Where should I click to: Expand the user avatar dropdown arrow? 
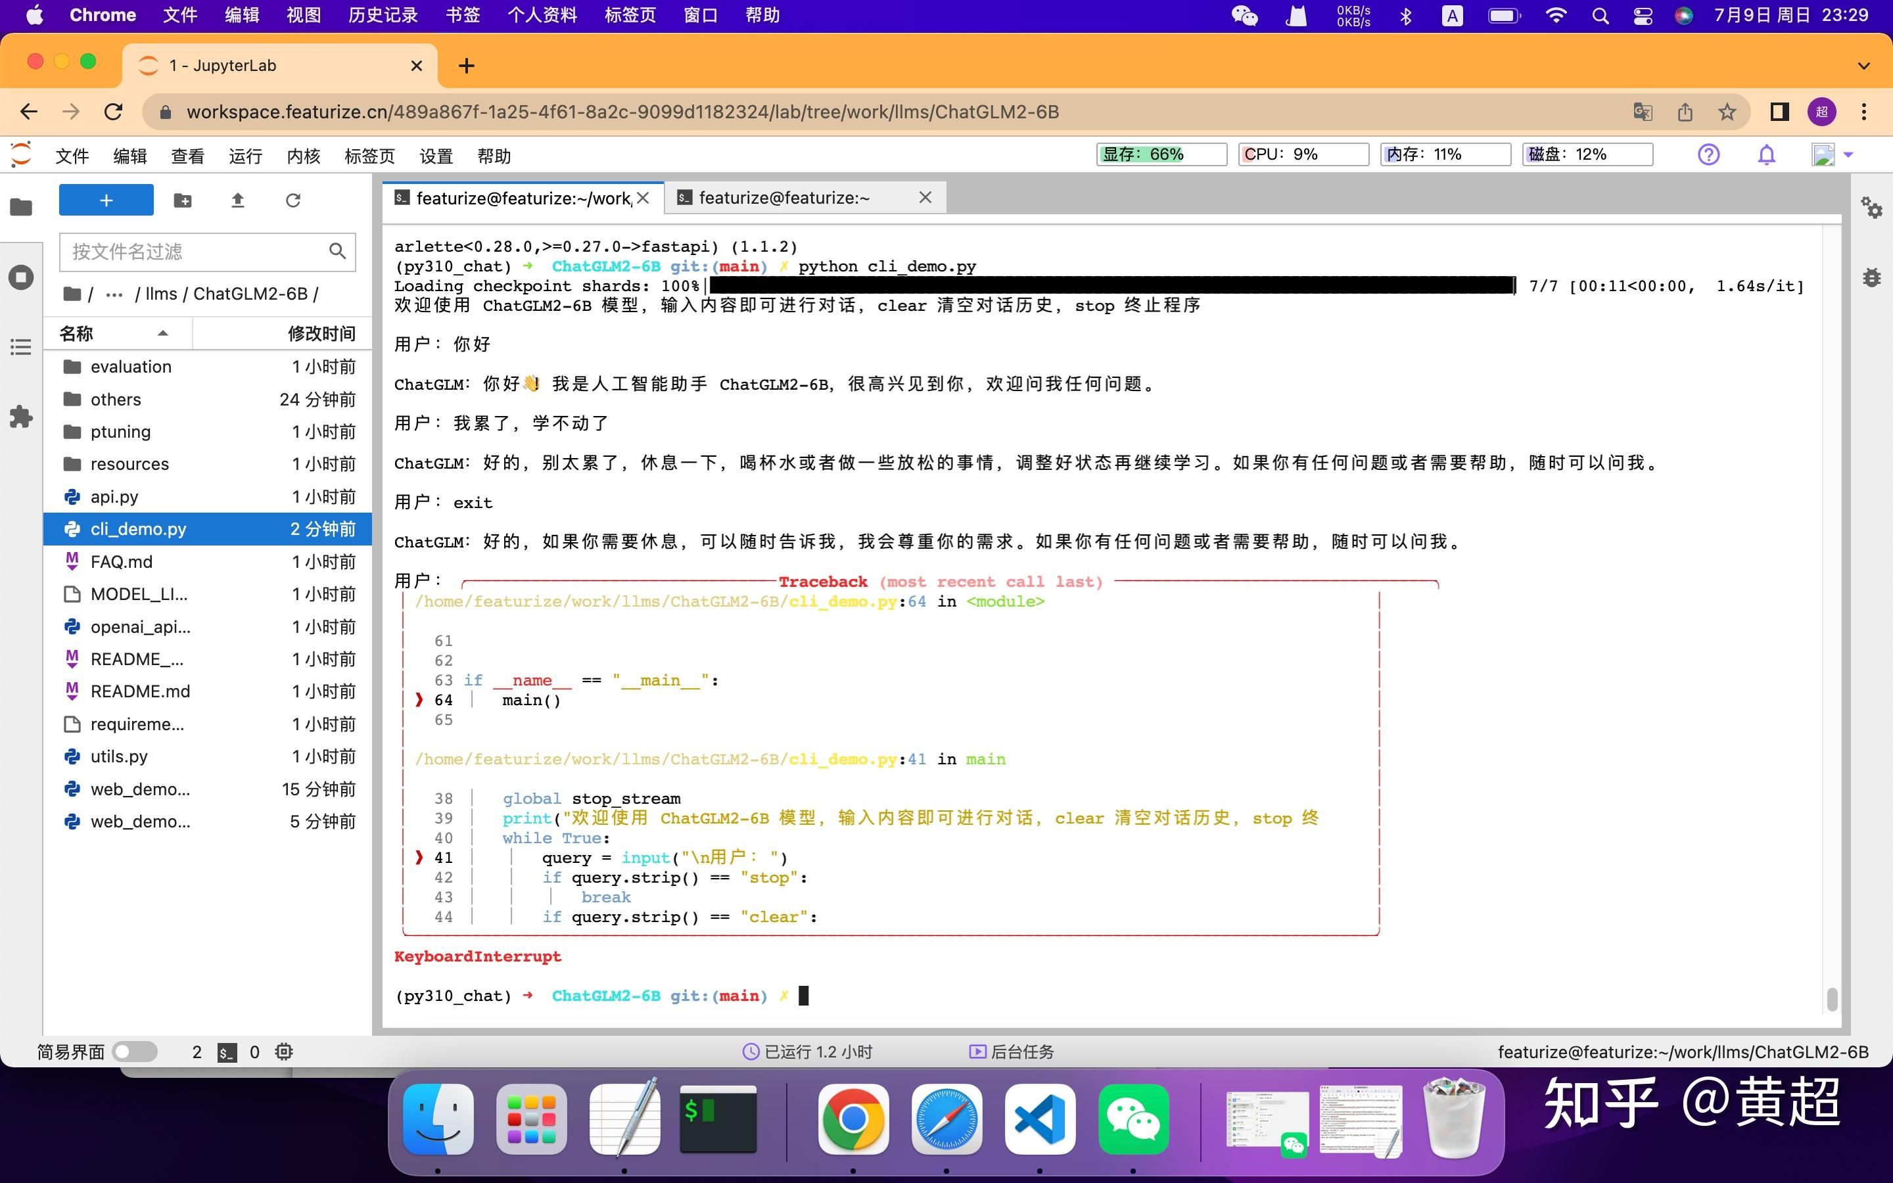pos(1848,155)
